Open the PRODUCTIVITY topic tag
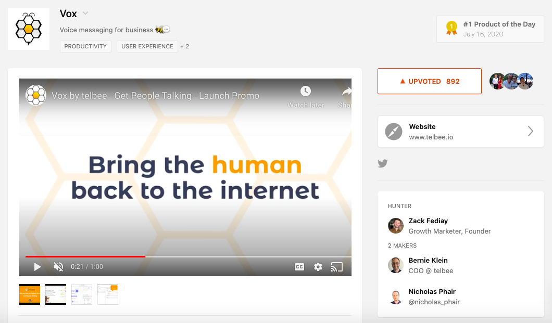This screenshot has height=323, width=552. coord(85,46)
